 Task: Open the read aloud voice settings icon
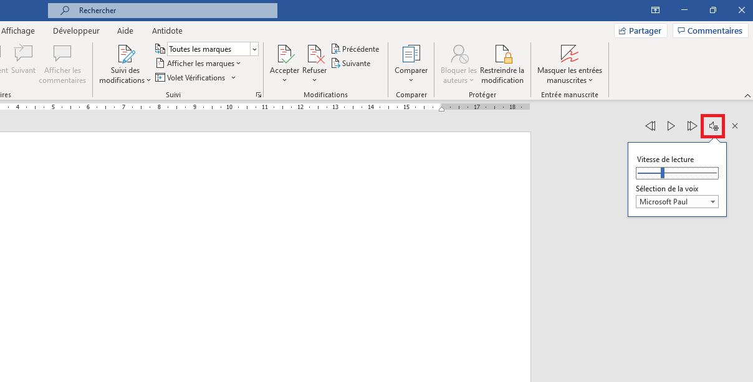(714, 127)
